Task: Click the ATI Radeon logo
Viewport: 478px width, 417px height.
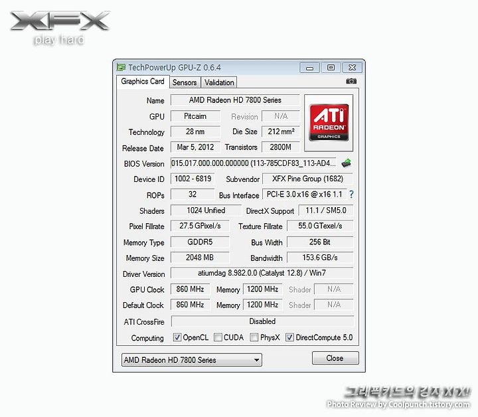Action: click(329, 123)
